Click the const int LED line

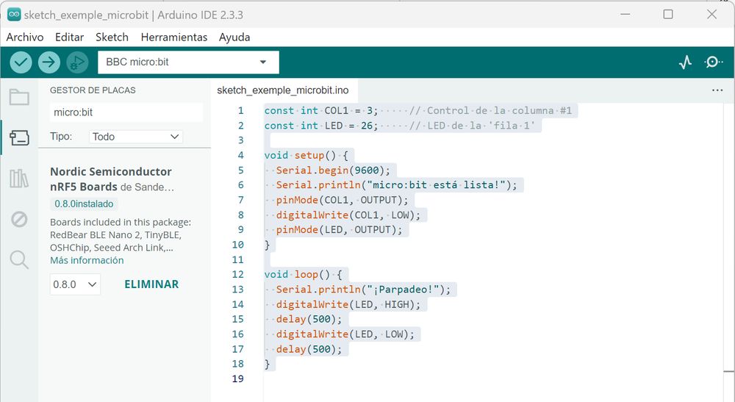tap(399, 126)
